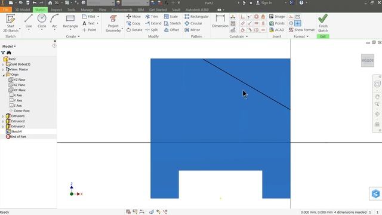Open the Create panel dropdown
Screen dimensions: 382x215
pyautogui.click(x=73, y=36)
